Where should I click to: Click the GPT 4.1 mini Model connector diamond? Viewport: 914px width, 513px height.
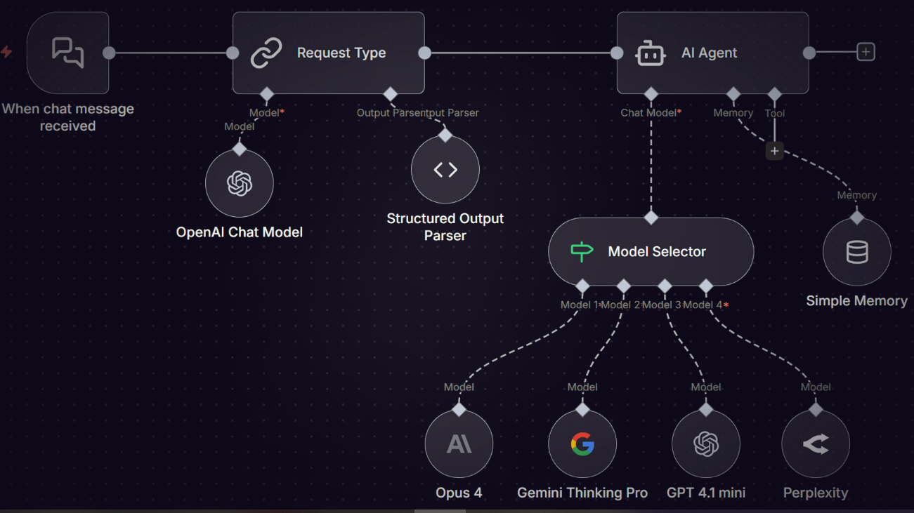(x=706, y=410)
